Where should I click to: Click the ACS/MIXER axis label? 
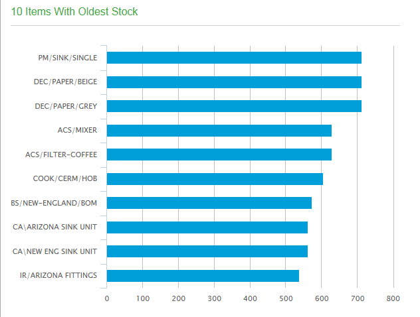(78, 131)
